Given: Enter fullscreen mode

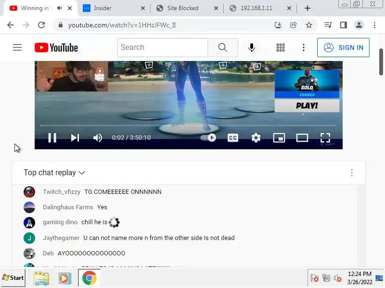Looking at the screenshot, I should point(325,138).
